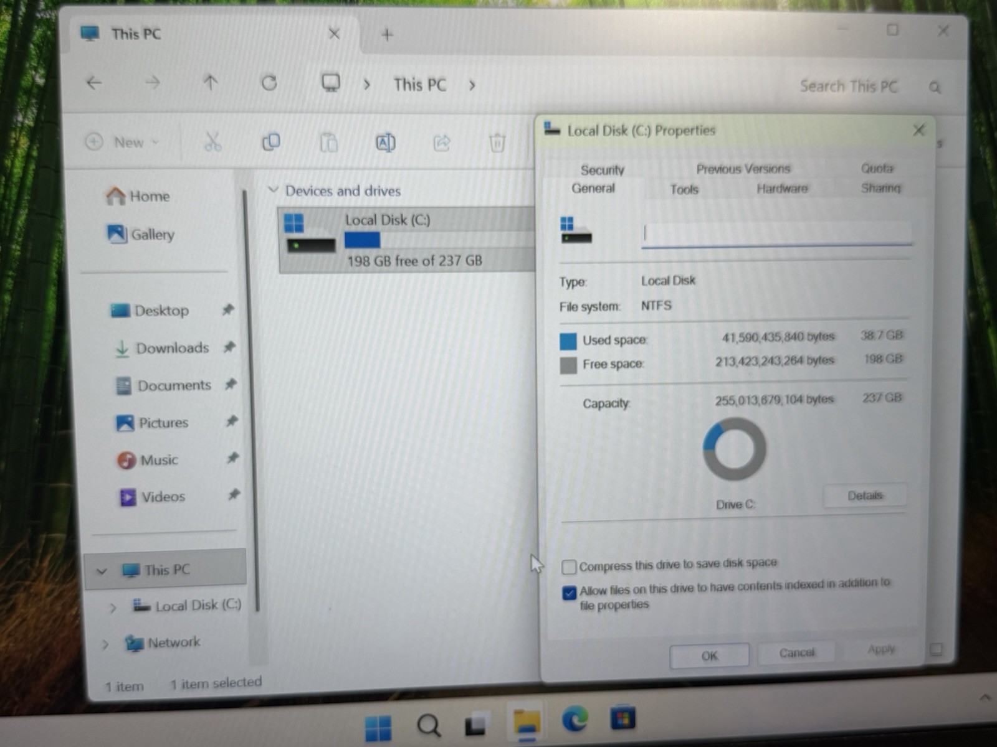Open the Home sidebar item
Screen dimensions: 997x747
[138, 196]
